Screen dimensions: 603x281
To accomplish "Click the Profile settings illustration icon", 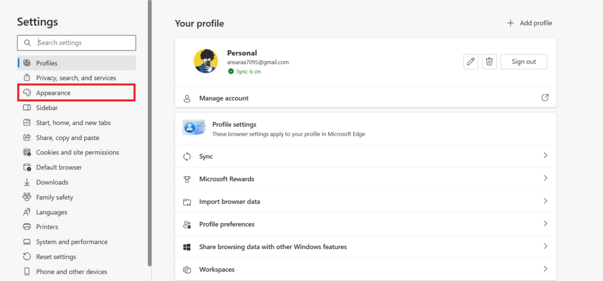I will pos(194,127).
